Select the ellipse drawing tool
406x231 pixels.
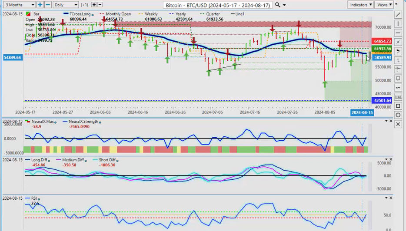pos(398,115)
